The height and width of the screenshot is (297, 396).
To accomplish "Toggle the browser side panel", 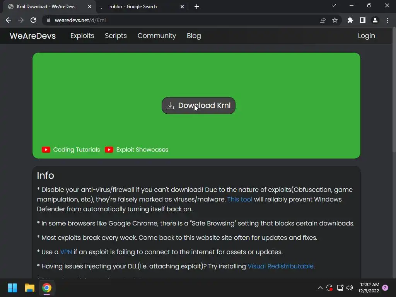I will tap(363, 20).
